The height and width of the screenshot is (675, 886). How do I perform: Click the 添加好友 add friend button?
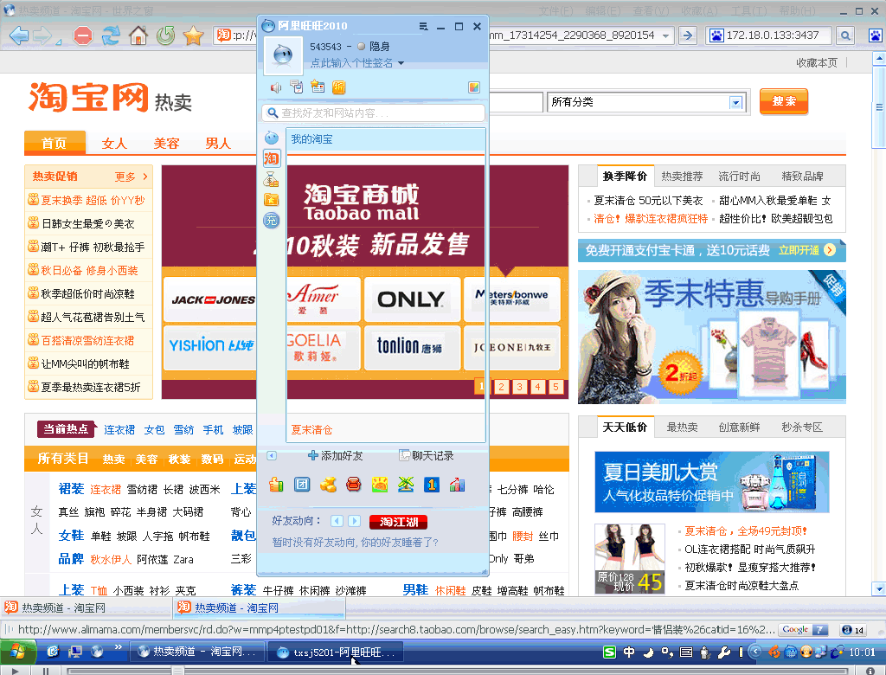point(336,456)
